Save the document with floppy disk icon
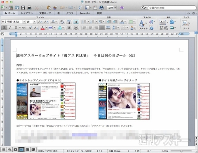The image size is (198, 153). click(23, 7)
